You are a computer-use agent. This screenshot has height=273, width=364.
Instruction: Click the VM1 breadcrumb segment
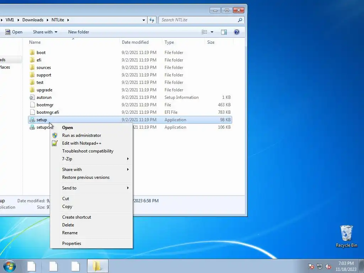click(10, 20)
